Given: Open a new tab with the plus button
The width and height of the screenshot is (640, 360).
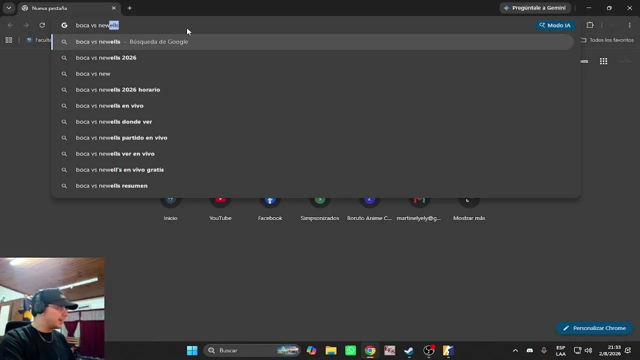Looking at the screenshot, I should [129, 8].
